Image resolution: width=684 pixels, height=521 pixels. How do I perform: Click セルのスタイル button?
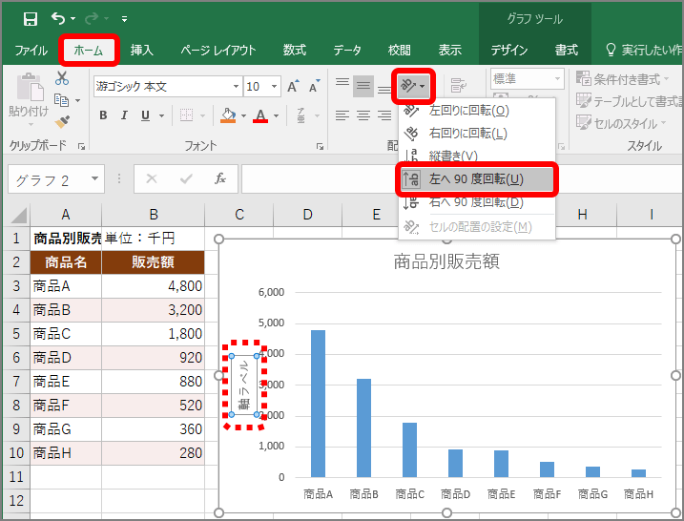coord(622,123)
